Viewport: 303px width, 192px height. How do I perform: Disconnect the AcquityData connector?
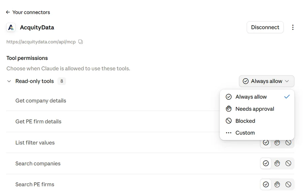point(265,27)
